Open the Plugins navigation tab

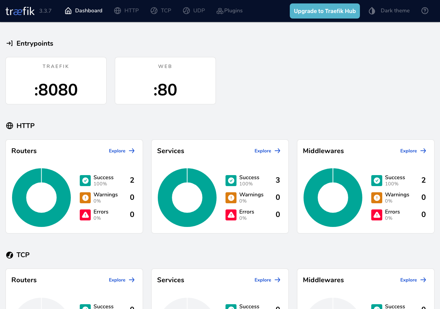click(230, 11)
